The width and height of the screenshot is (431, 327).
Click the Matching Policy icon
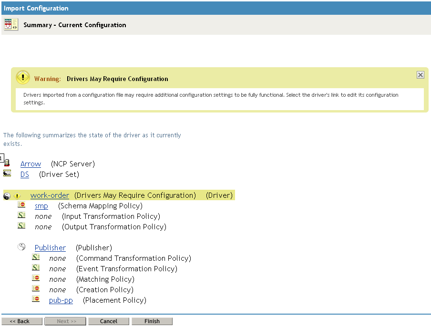coord(36,278)
